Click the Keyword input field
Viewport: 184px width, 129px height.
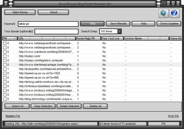[48, 24]
